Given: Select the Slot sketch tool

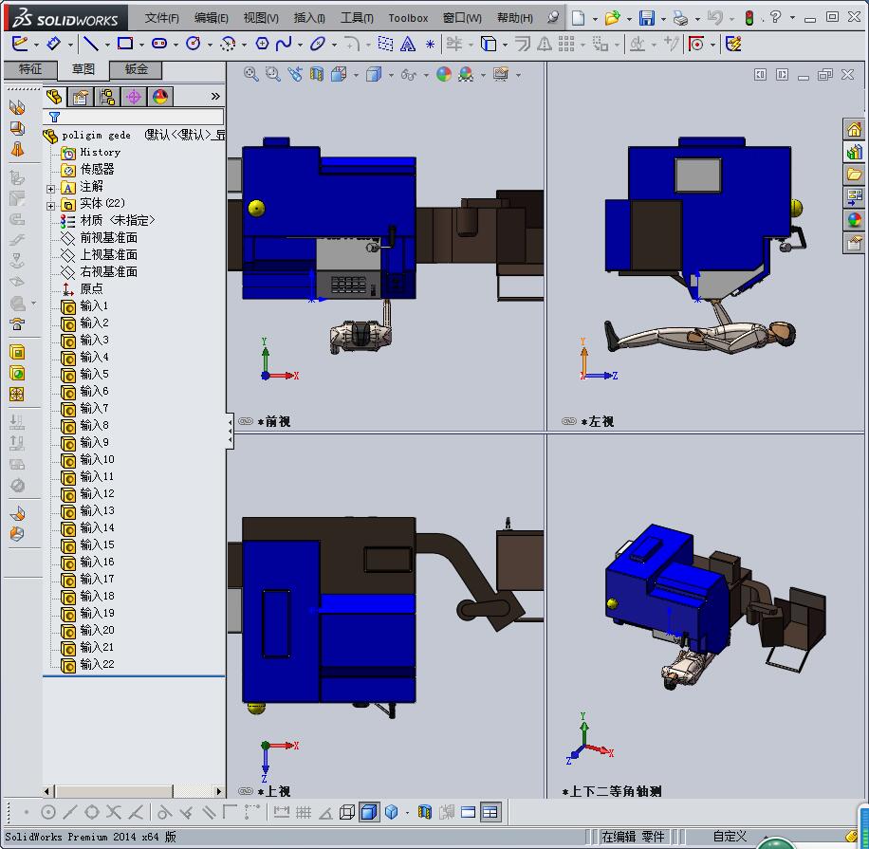Looking at the screenshot, I should pos(159,44).
